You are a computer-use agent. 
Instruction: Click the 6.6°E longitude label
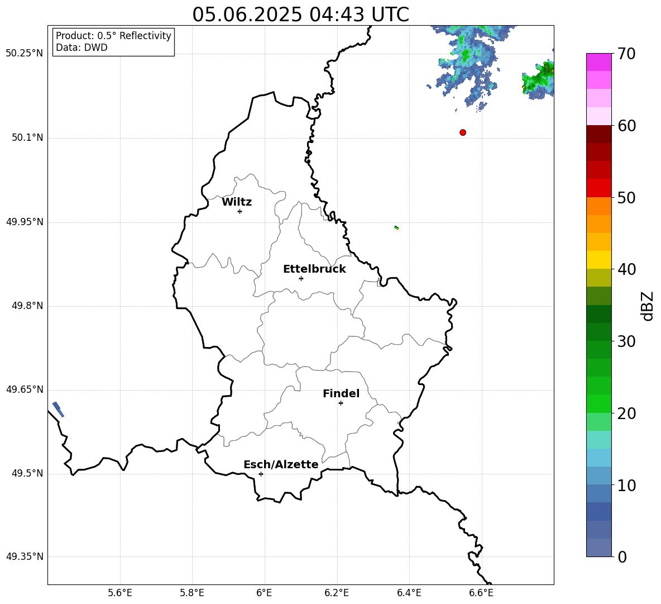coord(481,593)
